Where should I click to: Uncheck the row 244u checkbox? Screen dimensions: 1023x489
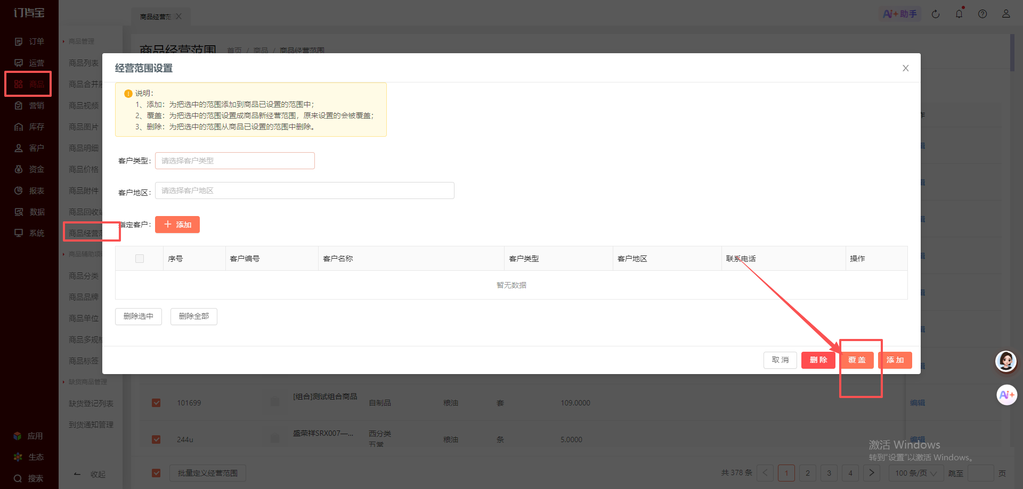(156, 440)
